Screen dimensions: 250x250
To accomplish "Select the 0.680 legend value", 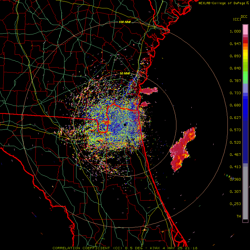I will [x=235, y=105].
